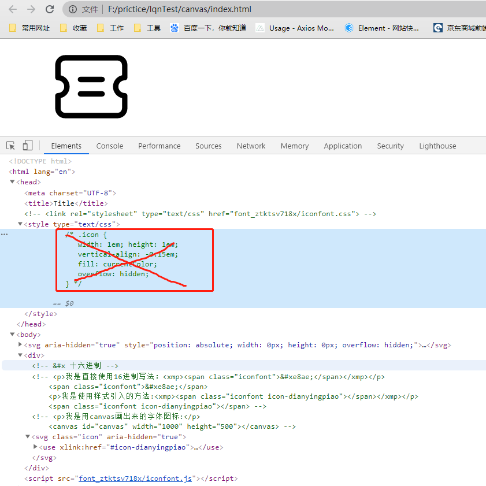Image resolution: width=486 pixels, height=486 pixels.
Task: Select the meta charset UTF-8 line
Action: tap(71, 193)
